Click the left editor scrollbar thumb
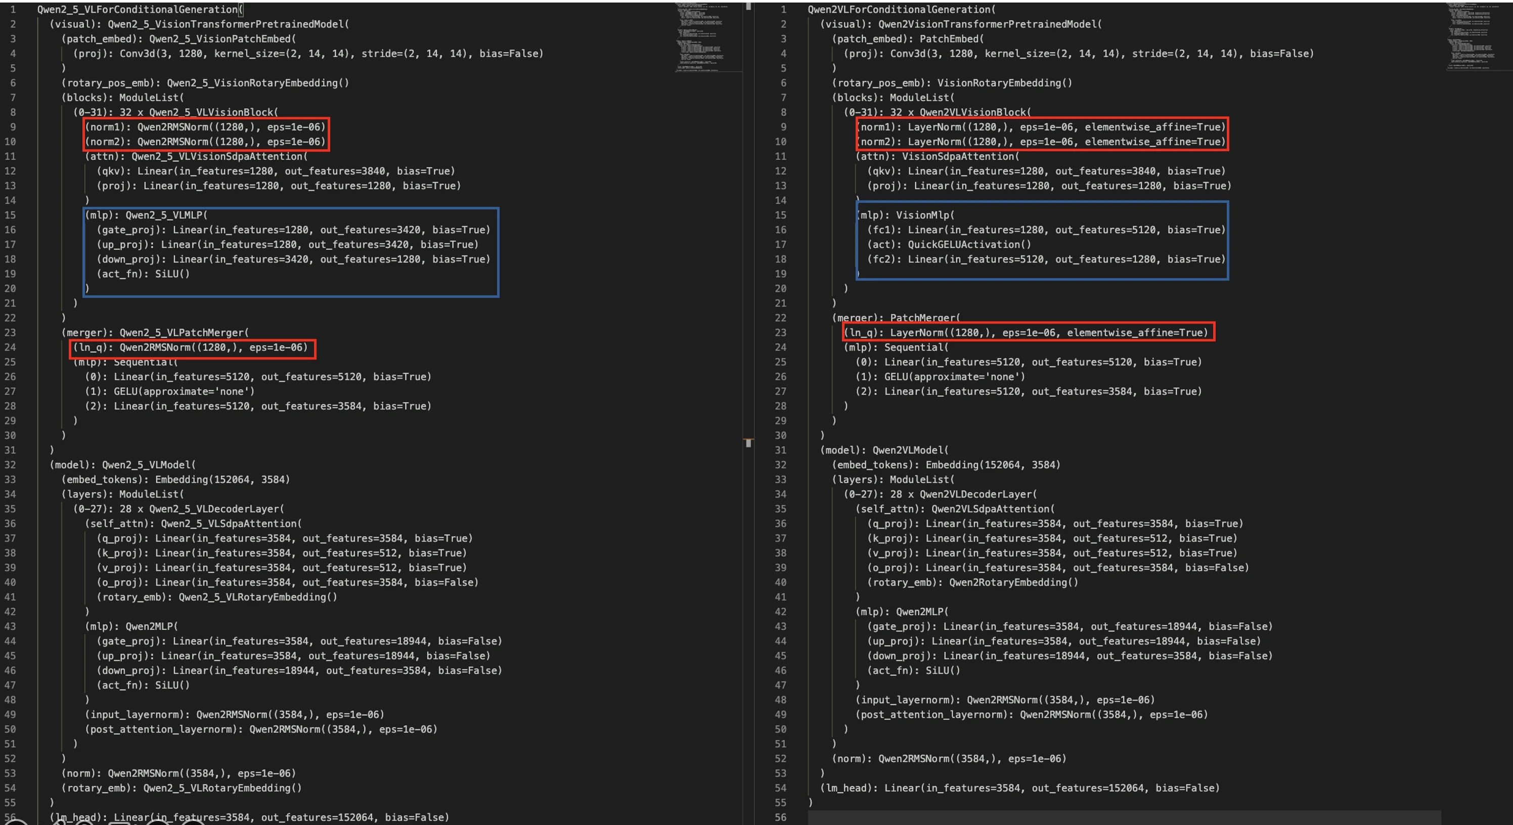Image resolution: width=1513 pixels, height=825 pixels. (748, 7)
